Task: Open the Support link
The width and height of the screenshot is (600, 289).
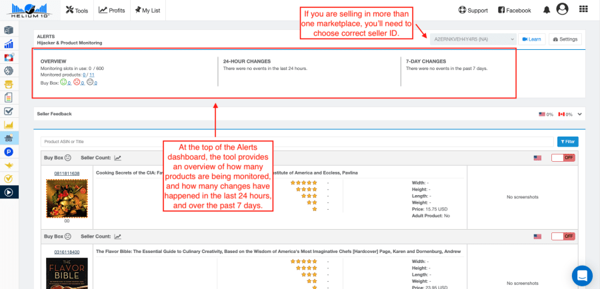Action: pos(473,11)
